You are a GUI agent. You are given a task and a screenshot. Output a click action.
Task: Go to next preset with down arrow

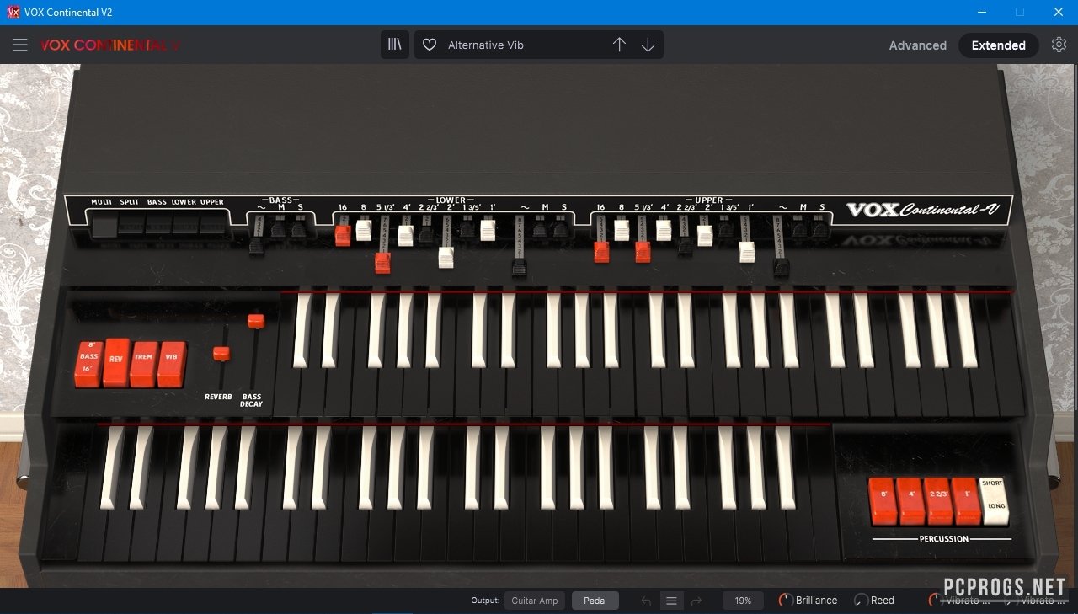click(648, 45)
